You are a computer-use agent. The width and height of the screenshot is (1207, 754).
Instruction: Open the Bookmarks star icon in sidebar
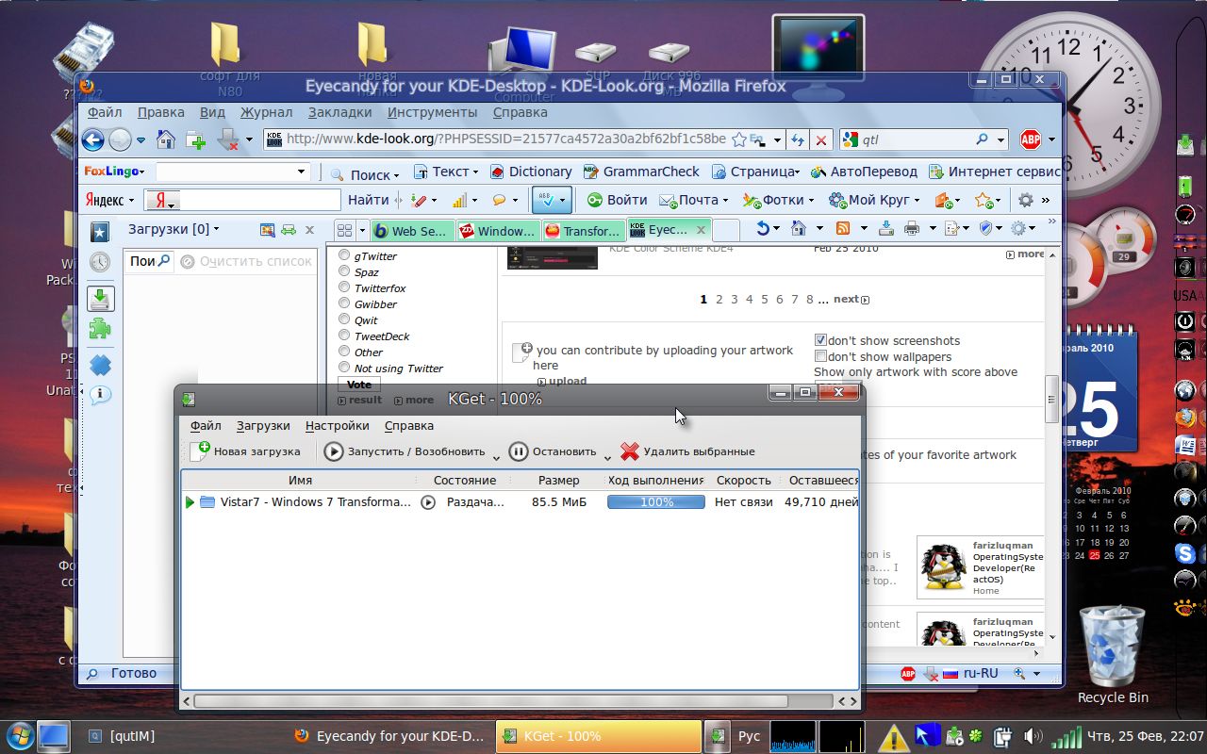100,232
